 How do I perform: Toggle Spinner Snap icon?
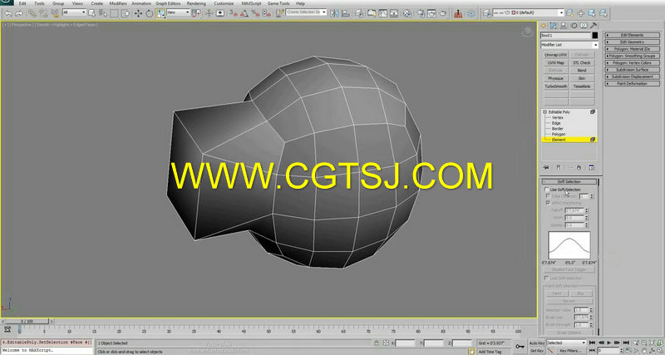[x=266, y=13]
